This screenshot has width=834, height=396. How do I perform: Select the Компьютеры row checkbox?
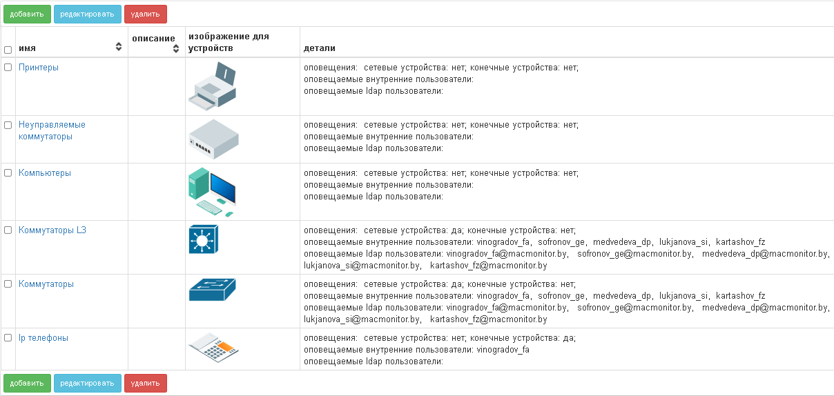coord(8,173)
